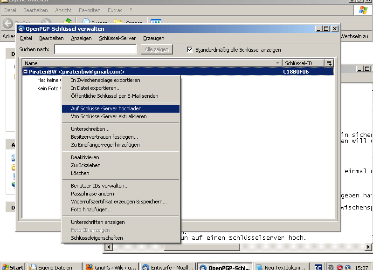Click right arrow of horizontal scrollbar
The image size is (373, 270).
coord(368,247)
